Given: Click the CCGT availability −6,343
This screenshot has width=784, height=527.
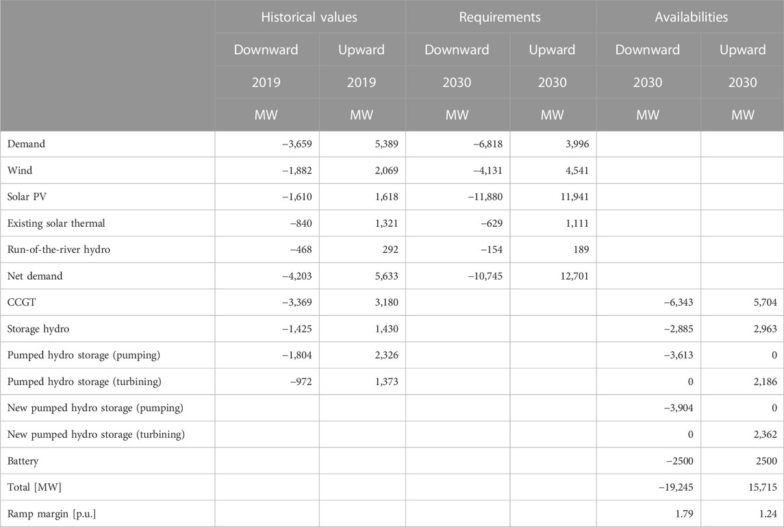Looking at the screenshot, I should pos(678,303).
